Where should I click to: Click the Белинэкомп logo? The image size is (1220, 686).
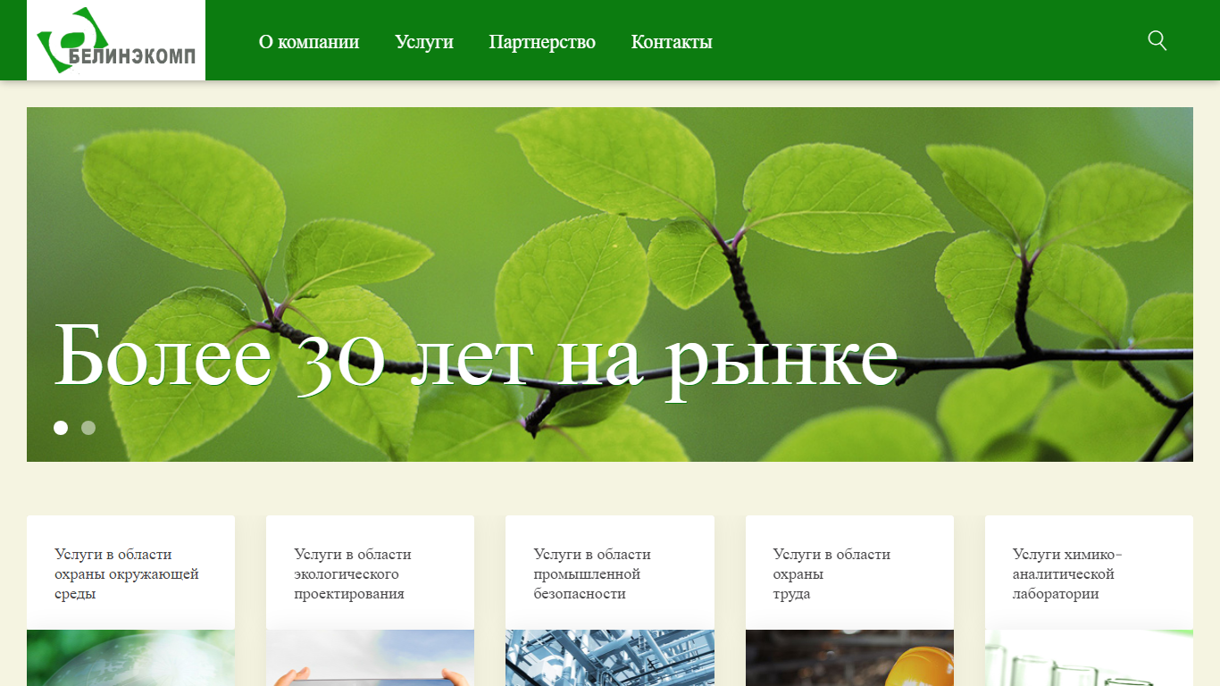(x=116, y=40)
